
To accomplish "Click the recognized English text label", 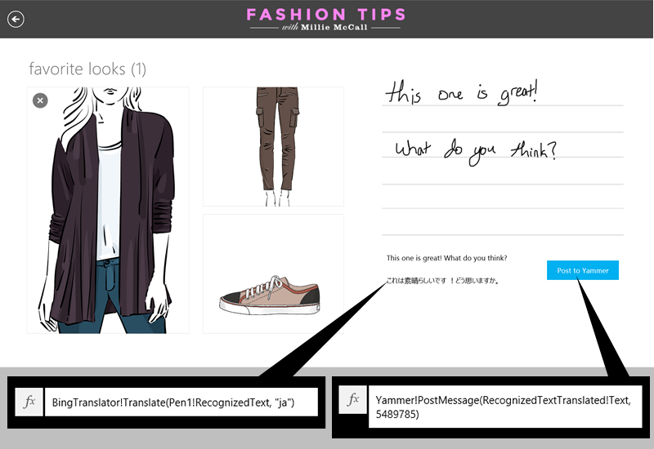I will [x=446, y=258].
